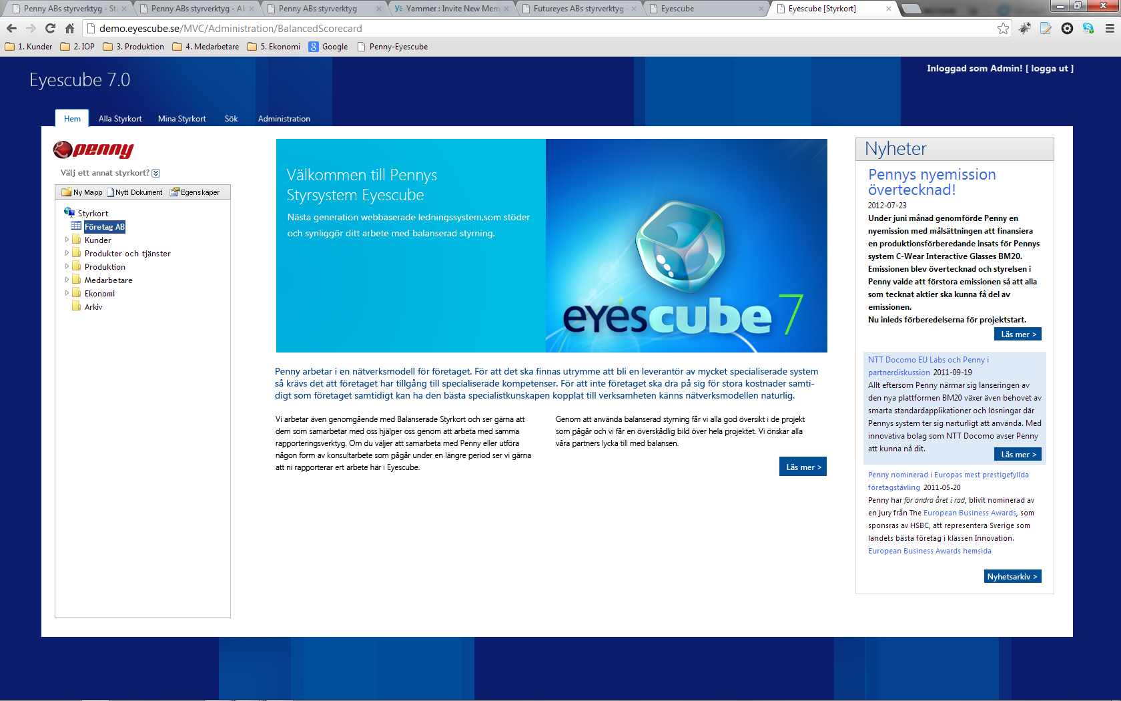Image resolution: width=1121 pixels, height=701 pixels.
Task: Go to browser home page icon
Action: tap(69, 28)
